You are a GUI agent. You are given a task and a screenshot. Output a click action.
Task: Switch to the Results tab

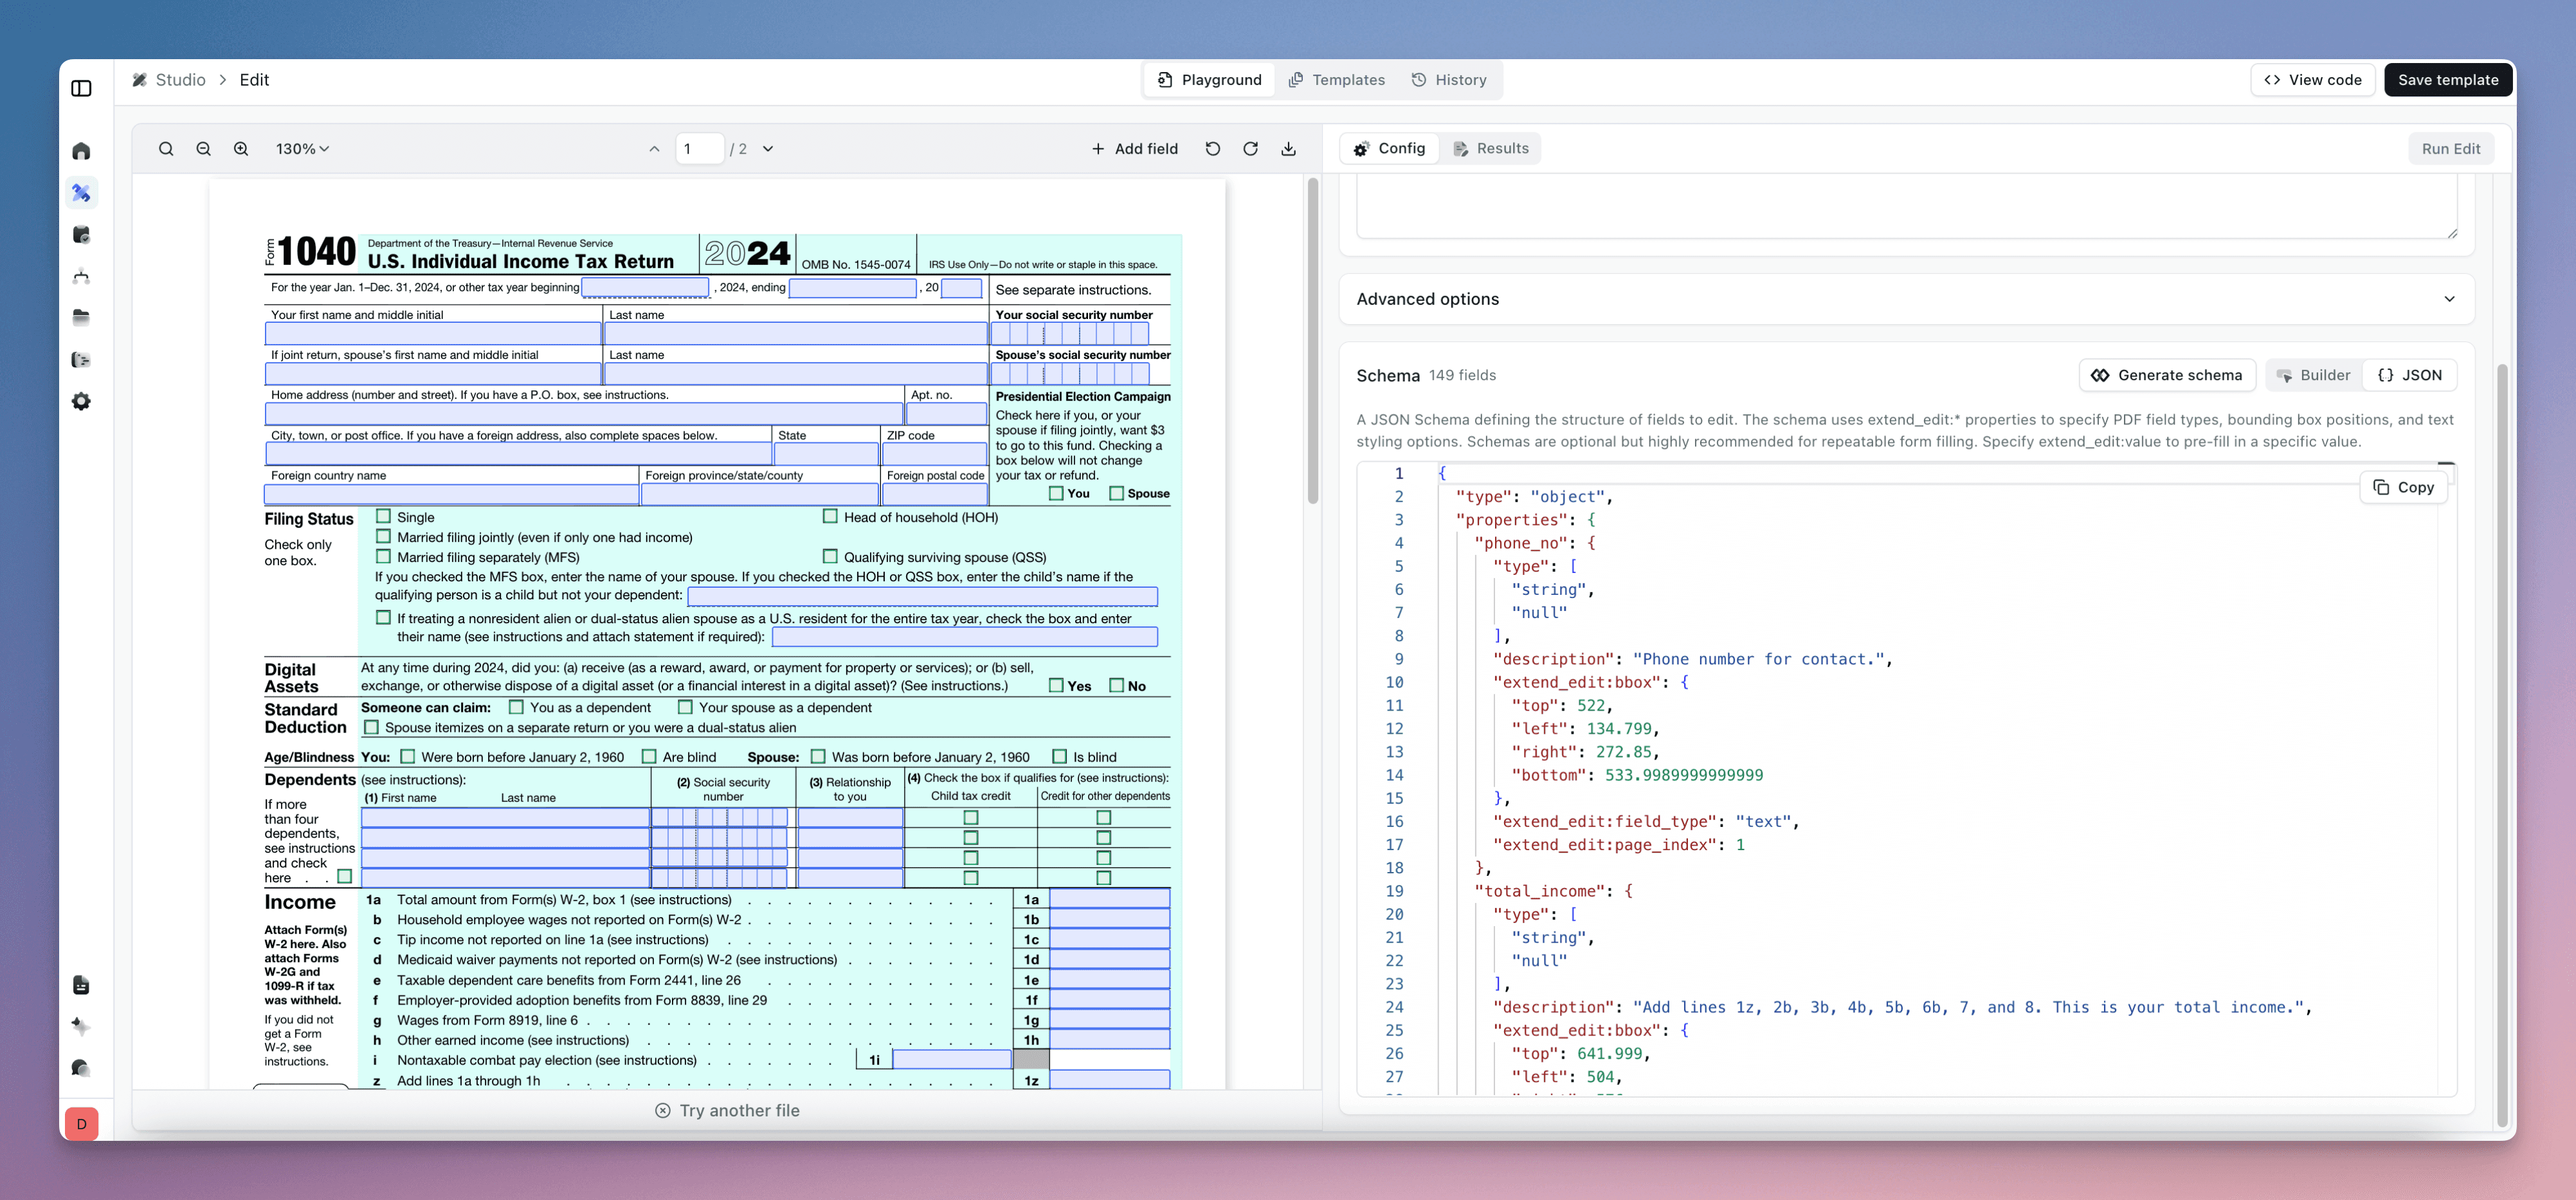1490,148
